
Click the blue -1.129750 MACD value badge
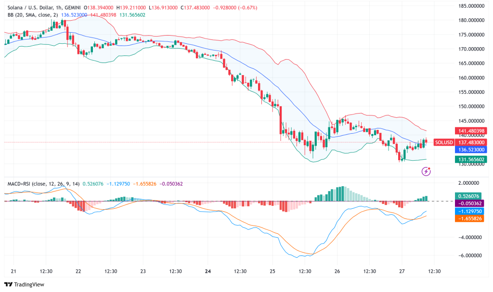click(469, 211)
